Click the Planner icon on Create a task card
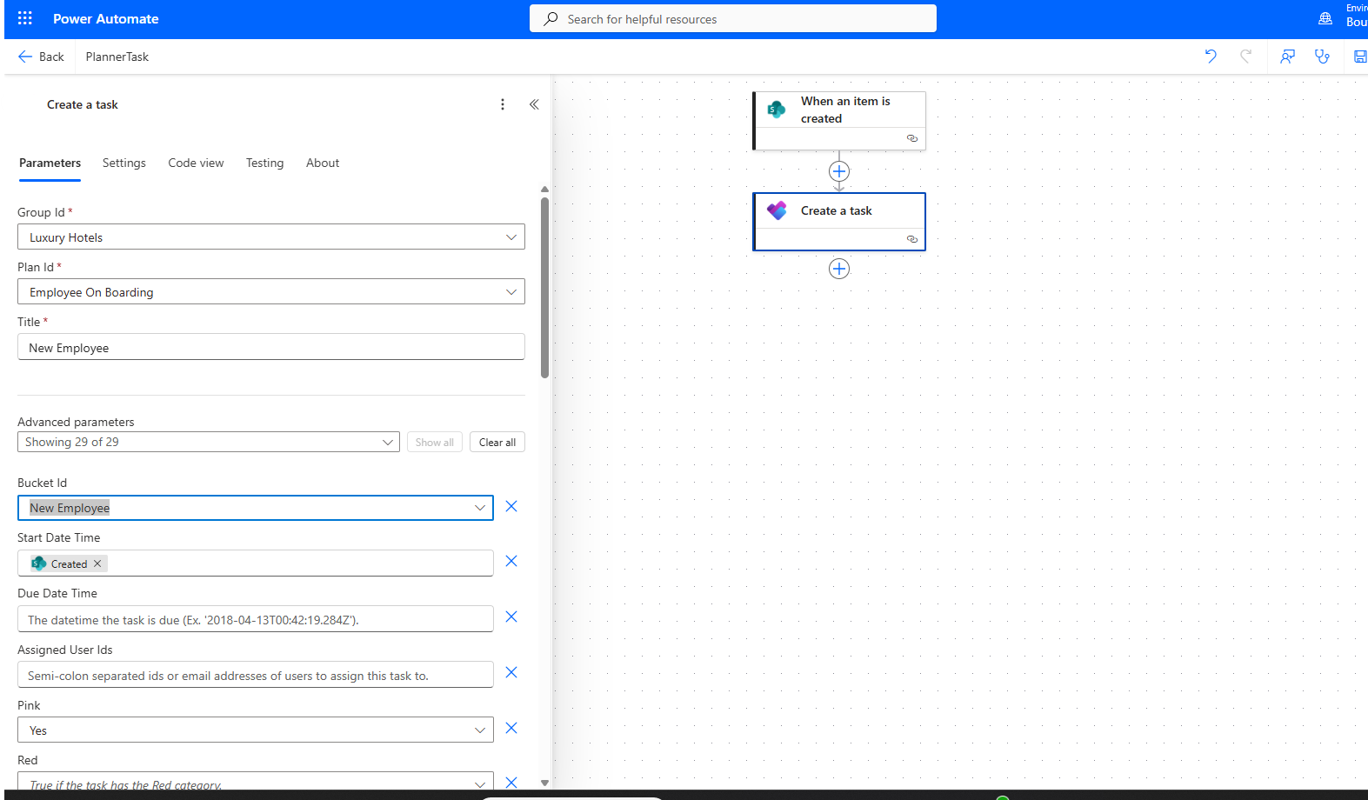1368x800 pixels. tap(777, 210)
